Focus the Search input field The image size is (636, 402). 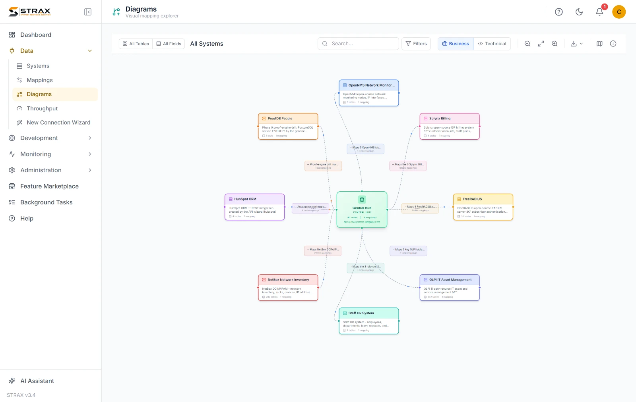pyautogui.click(x=358, y=44)
